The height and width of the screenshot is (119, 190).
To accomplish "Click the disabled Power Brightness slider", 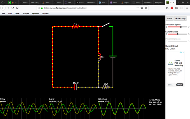I will tap(178, 41).
